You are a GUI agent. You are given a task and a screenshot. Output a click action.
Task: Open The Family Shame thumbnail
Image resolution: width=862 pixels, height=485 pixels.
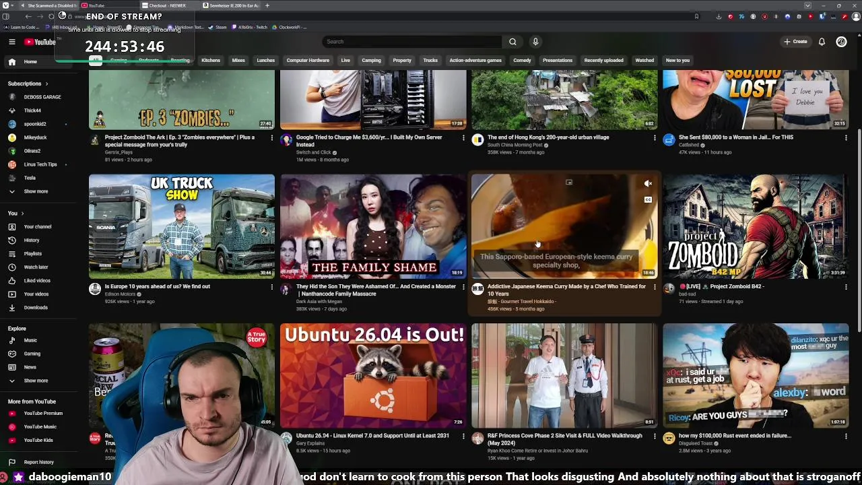pos(373,226)
